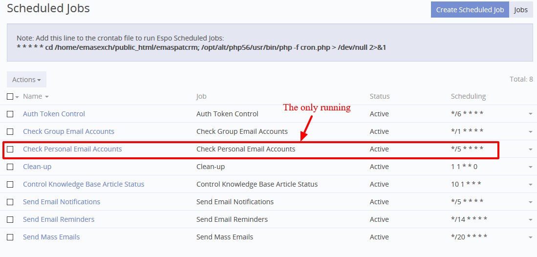Screen dimensions: 537x257
Task: Click row menu caret for Clean-up
Action: (x=530, y=167)
